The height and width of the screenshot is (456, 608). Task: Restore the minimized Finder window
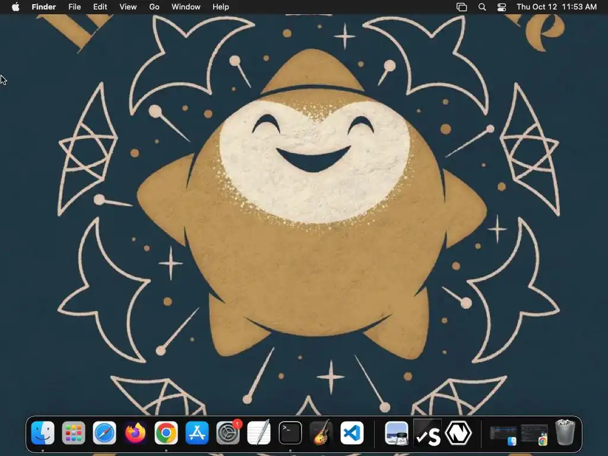click(x=503, y=435)
